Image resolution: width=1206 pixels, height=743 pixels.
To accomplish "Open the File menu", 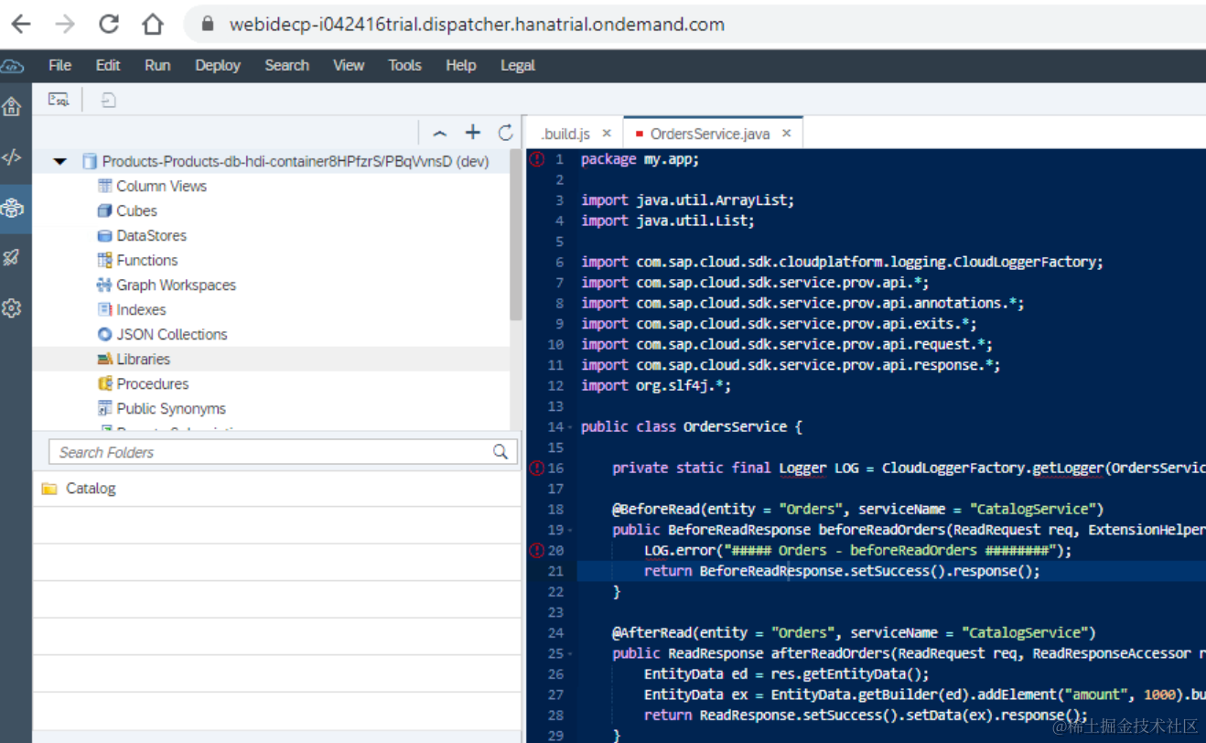I will (60, 66).
